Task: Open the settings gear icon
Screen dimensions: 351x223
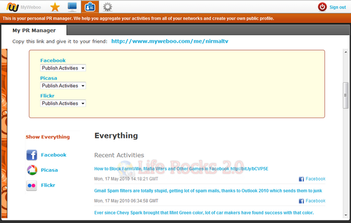Action: [107, 7]
